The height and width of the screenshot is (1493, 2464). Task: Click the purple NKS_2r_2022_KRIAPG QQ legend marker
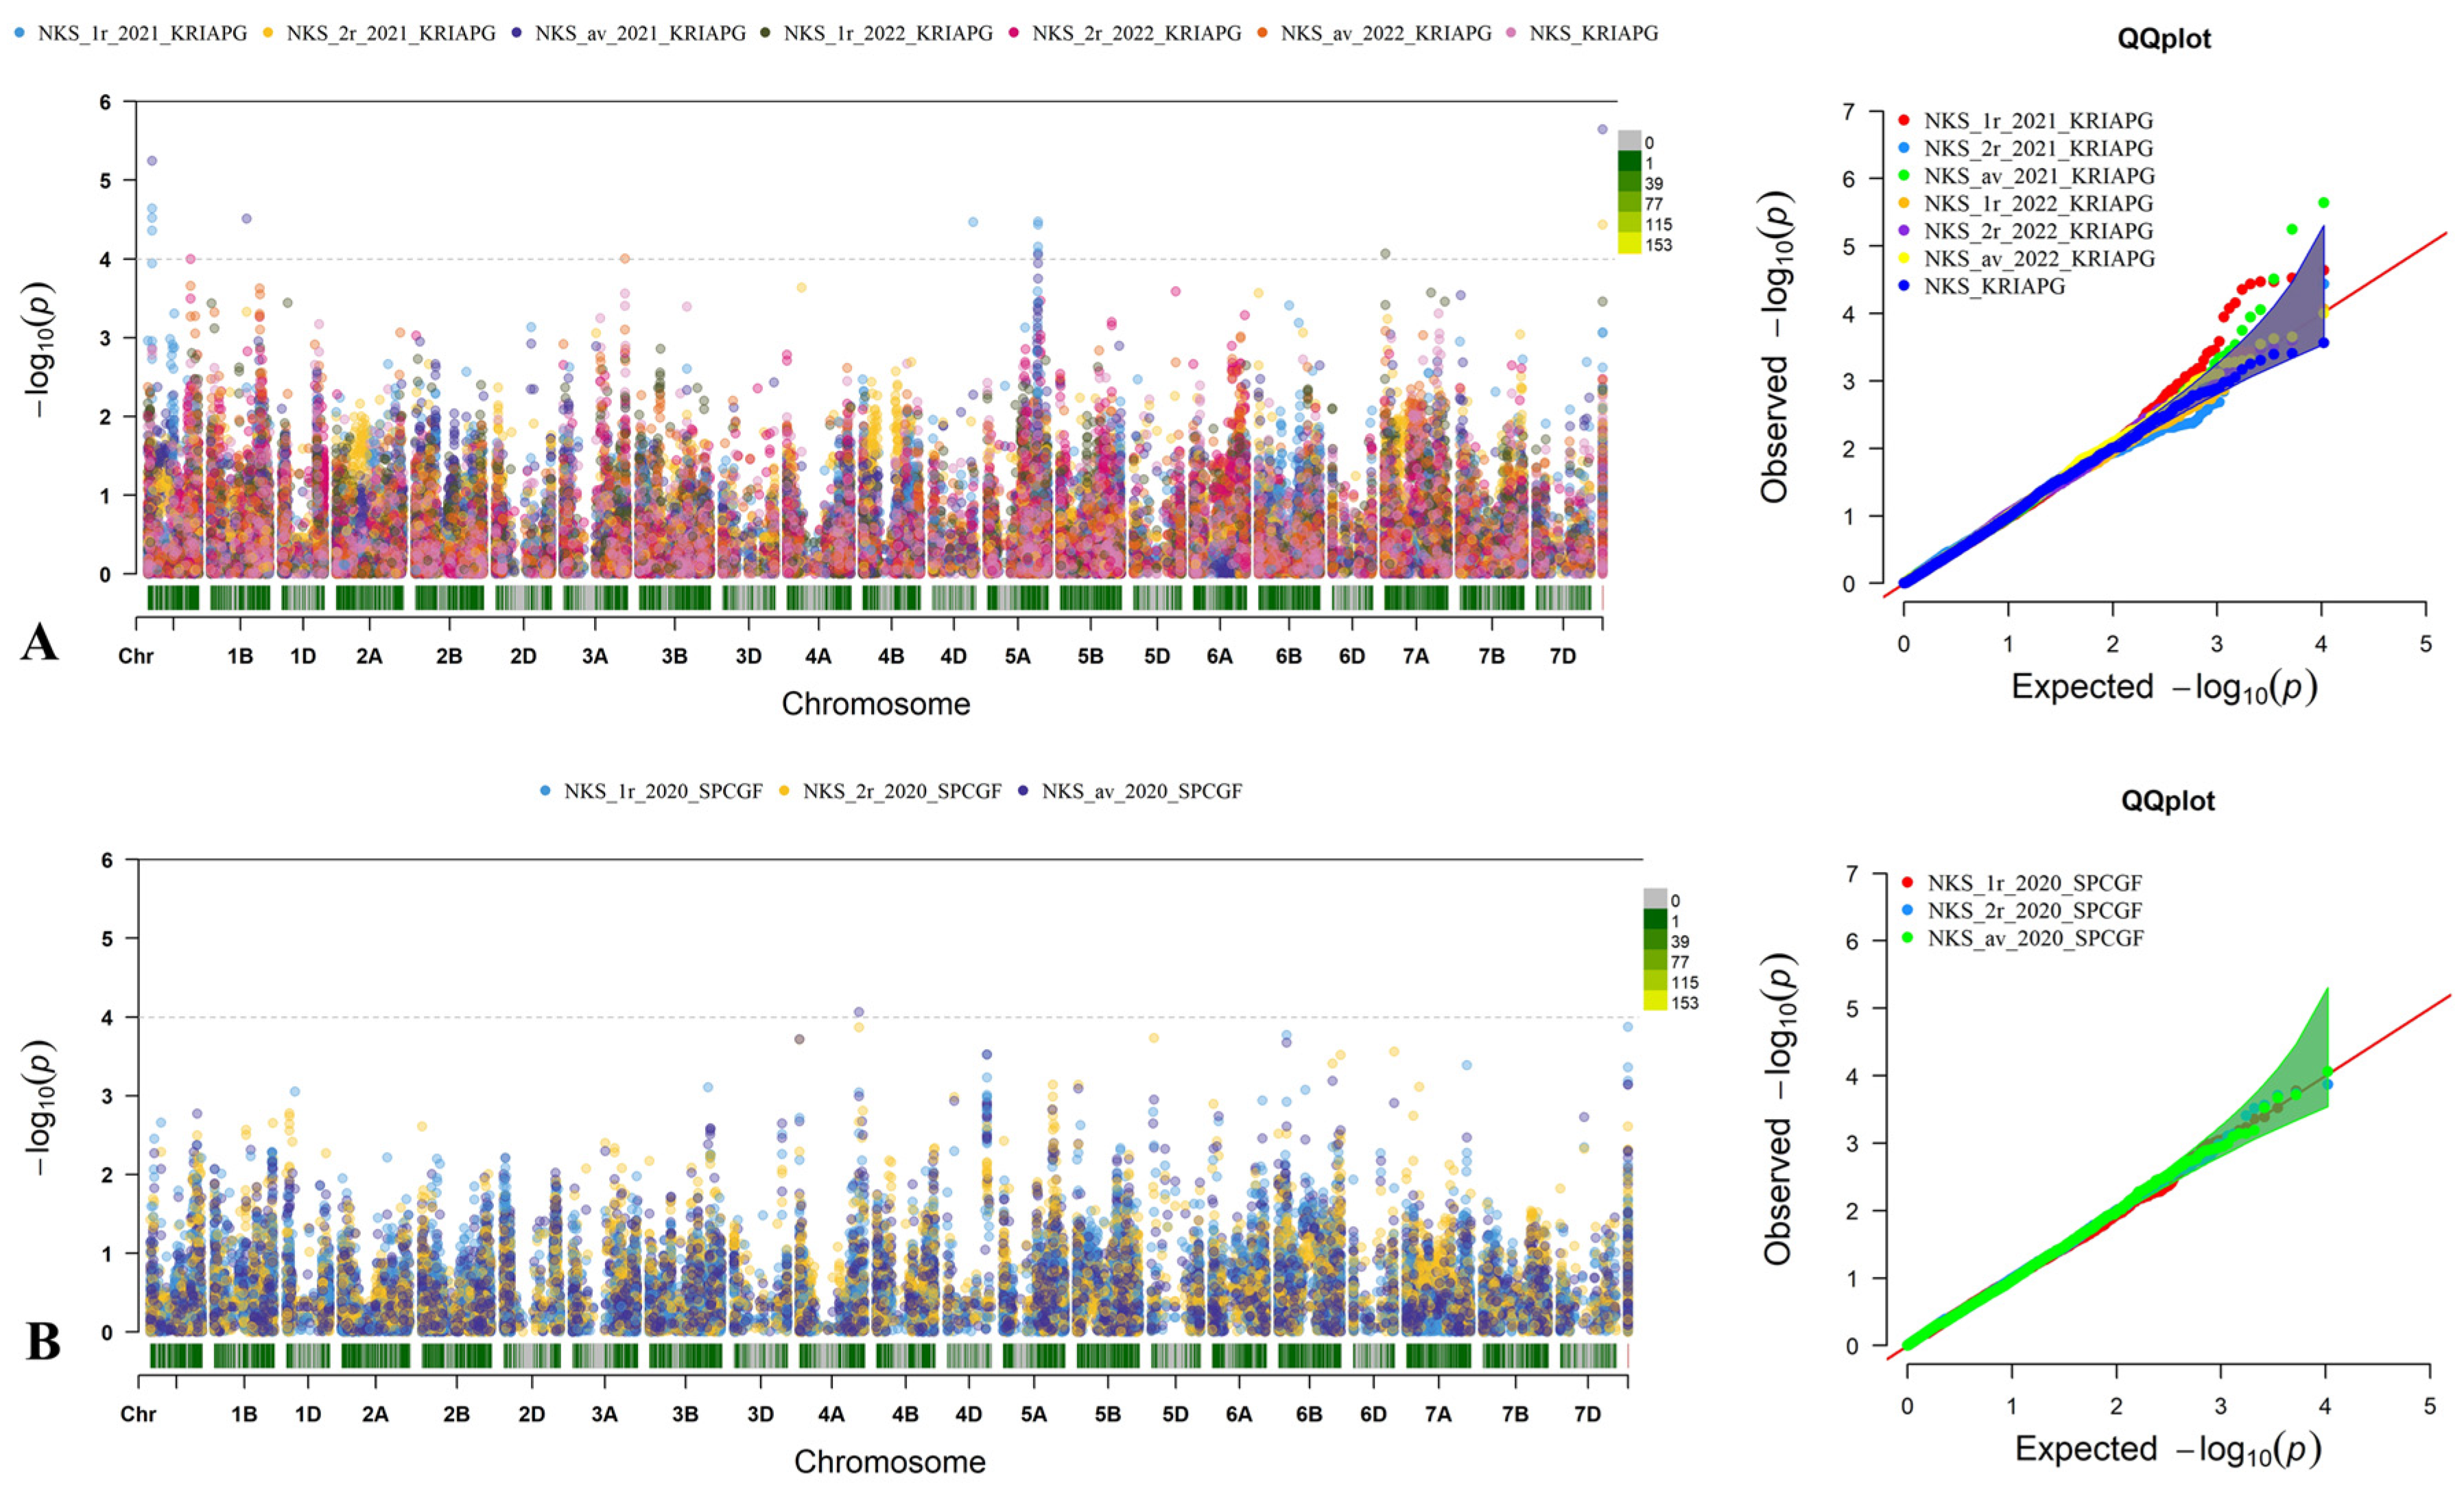coord(1903,230)
